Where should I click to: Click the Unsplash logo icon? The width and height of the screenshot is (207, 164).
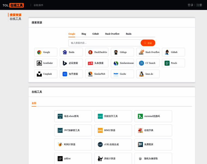pyautogui.click(x=39, y=74)
